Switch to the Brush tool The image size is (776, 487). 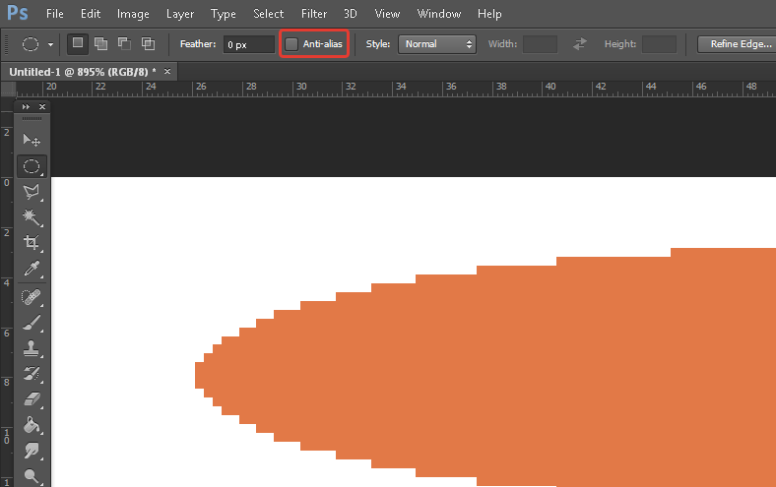click(x=32, y=322)
